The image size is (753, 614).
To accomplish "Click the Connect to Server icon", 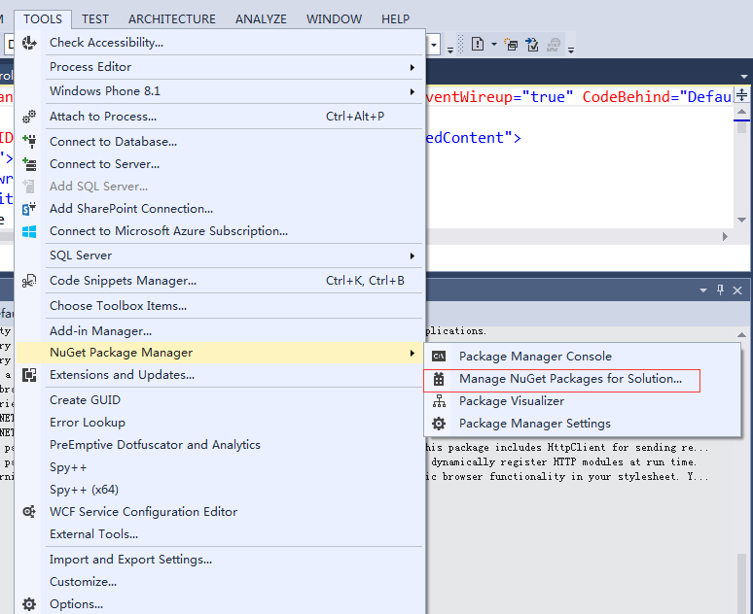I will 29,164.
